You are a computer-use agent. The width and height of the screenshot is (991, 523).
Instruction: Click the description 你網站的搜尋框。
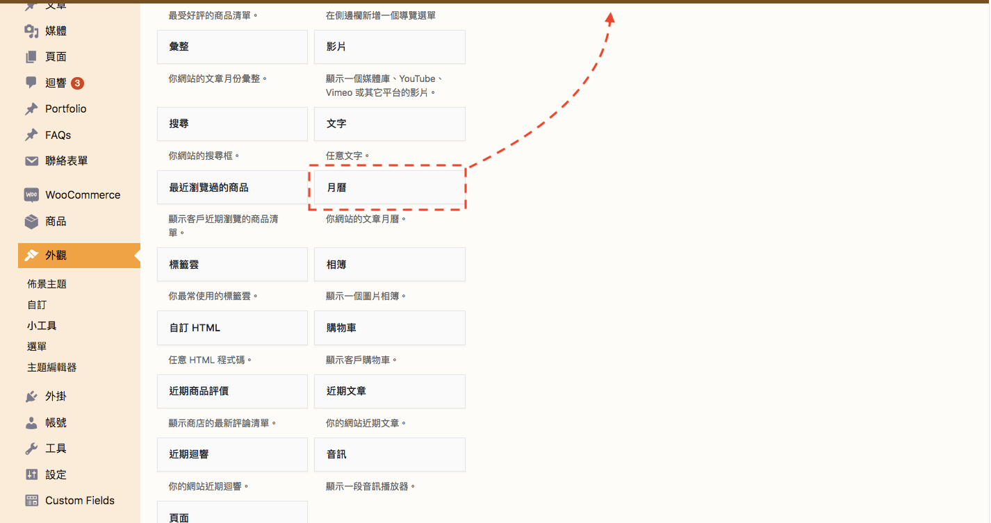point(204,156)
